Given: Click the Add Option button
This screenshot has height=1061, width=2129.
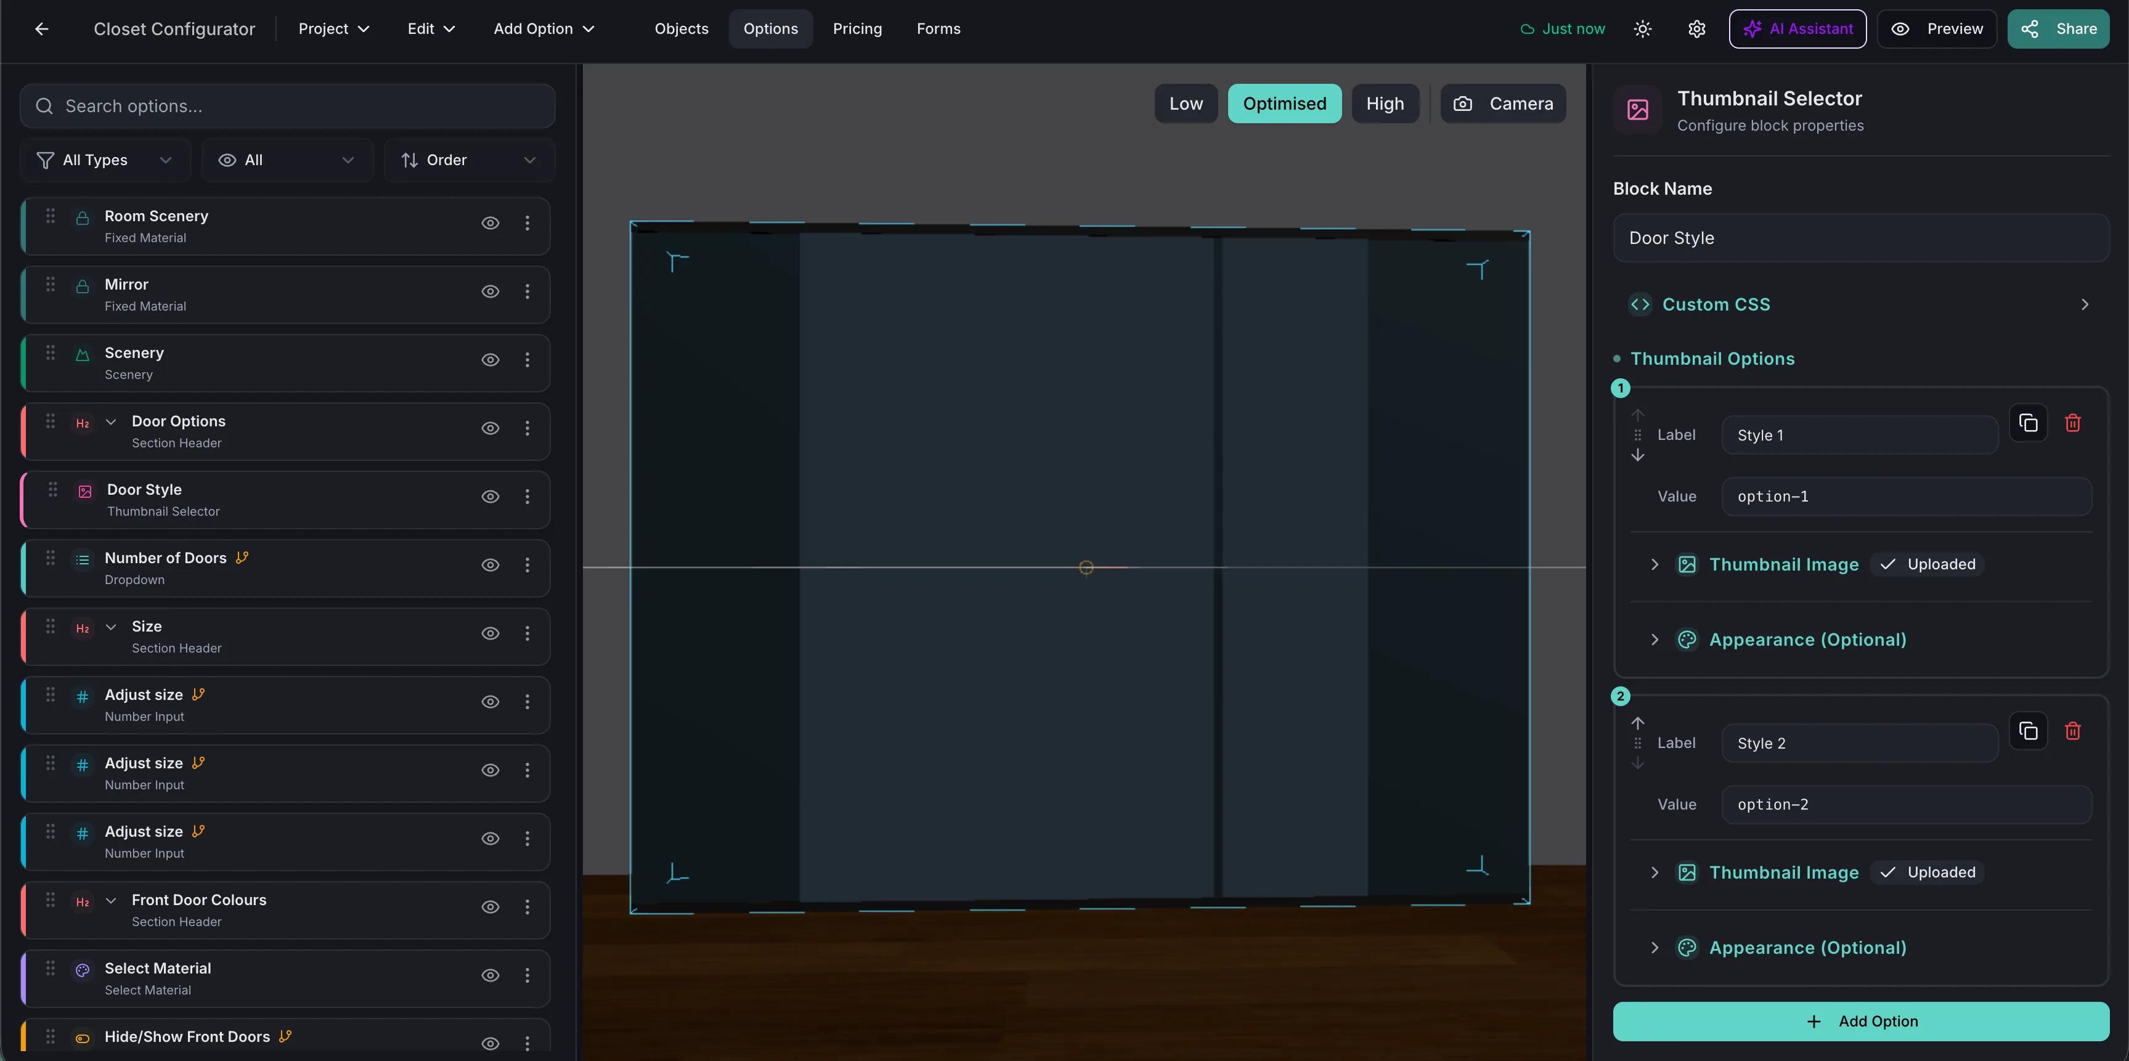Looking at the screenshot, I should (1860, 1022).
